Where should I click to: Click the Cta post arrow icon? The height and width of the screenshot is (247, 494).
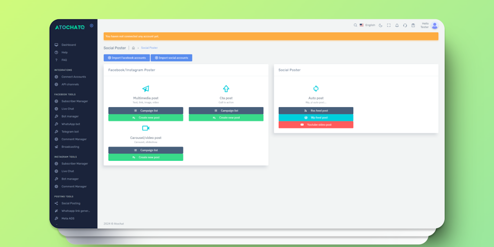(226, 89)
